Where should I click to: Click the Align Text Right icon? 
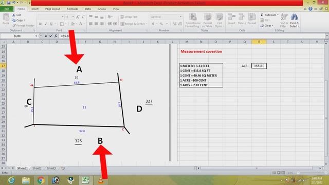point(102,24)
